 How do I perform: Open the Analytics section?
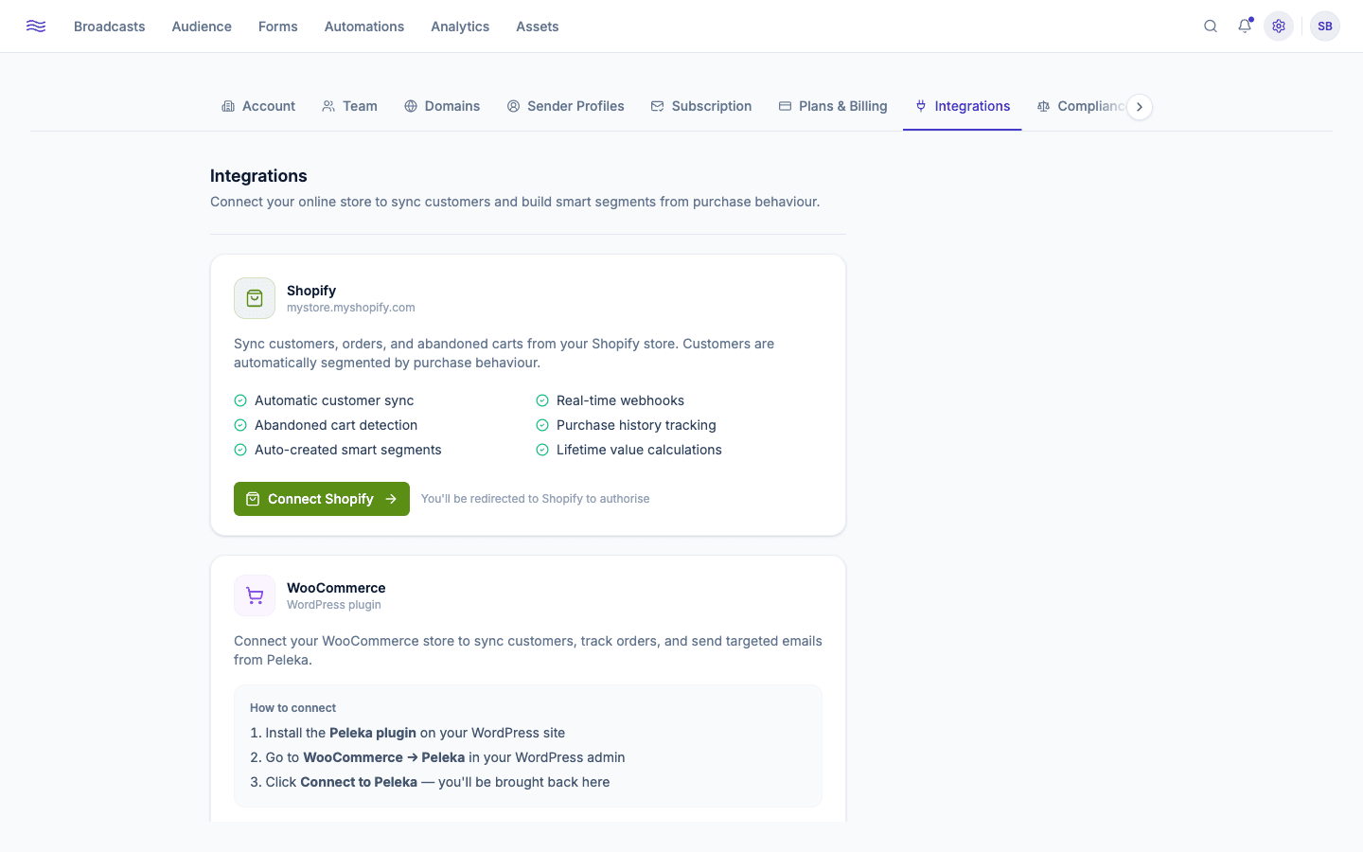(x=460, y=27)
